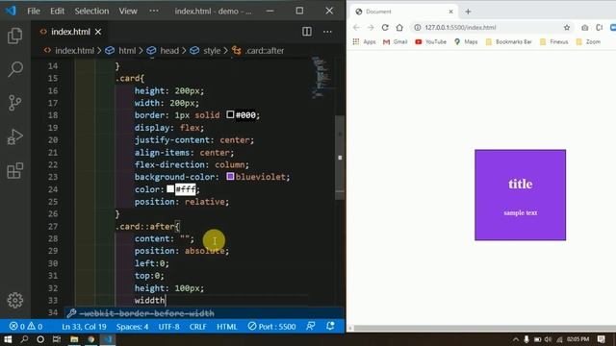This screenshot has height=346, width=616.
Task: Open the Edit menu
Action: pos(57,11)
